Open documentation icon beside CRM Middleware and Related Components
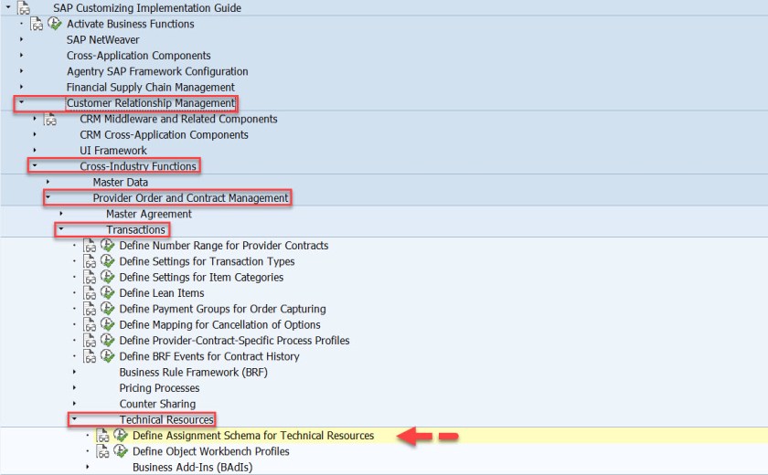 (x=49, y=119)
